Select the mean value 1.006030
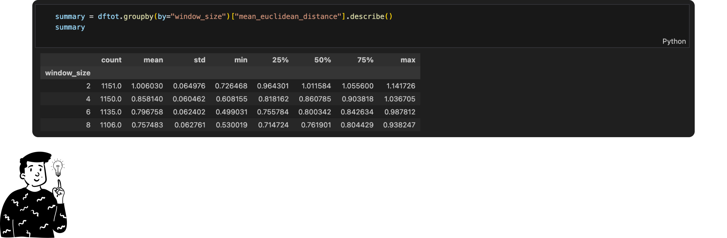Image resolution: width=727 pixels, height=238 pixels. click(x=147, y=86)
